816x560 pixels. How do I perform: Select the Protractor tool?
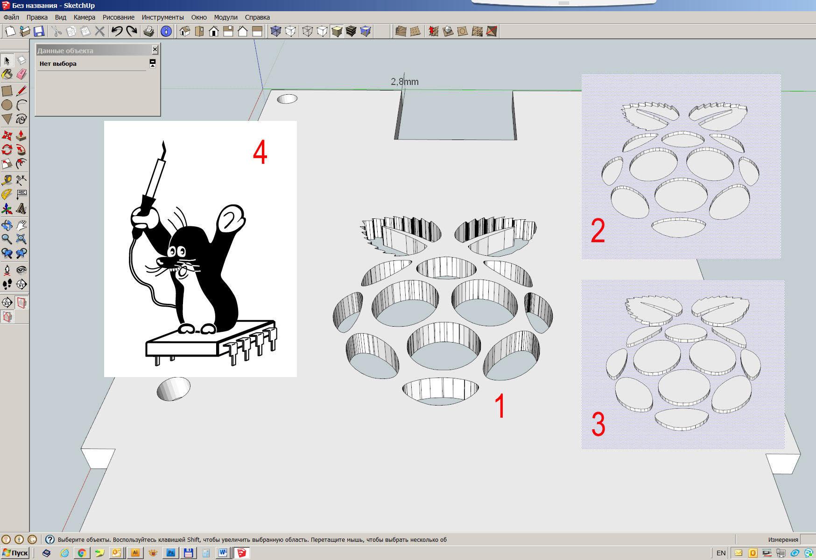click(x=7, y=194)
